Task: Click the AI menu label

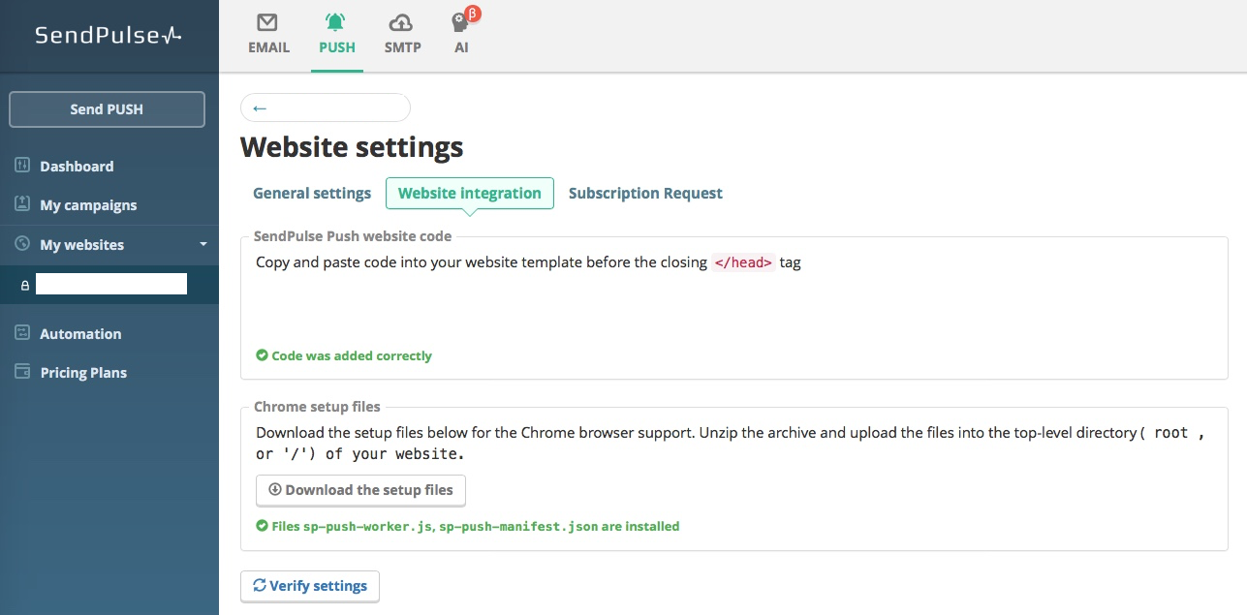Action: [461, 47]
